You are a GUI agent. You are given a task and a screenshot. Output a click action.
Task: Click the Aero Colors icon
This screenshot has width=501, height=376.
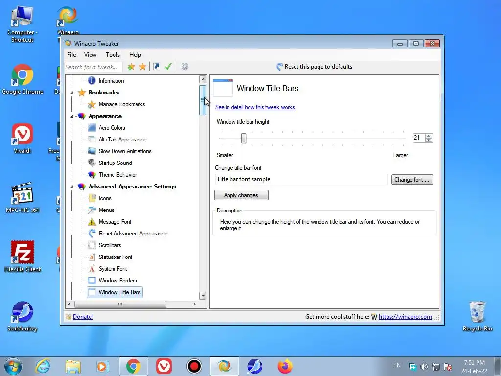(x=91, y=128)
